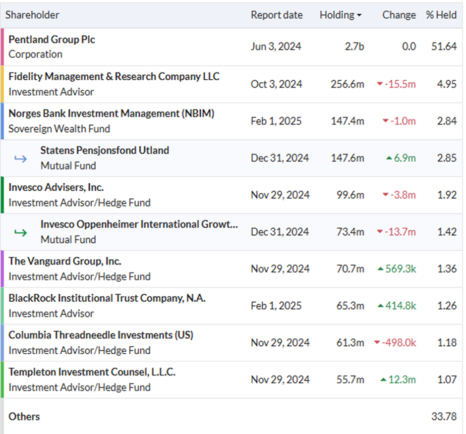
Task: Select Norges Bank Investment Management (NBIM)
Action: pos(112,113)
